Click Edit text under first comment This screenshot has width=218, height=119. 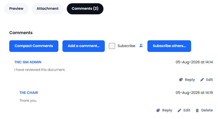pos(209,80)
